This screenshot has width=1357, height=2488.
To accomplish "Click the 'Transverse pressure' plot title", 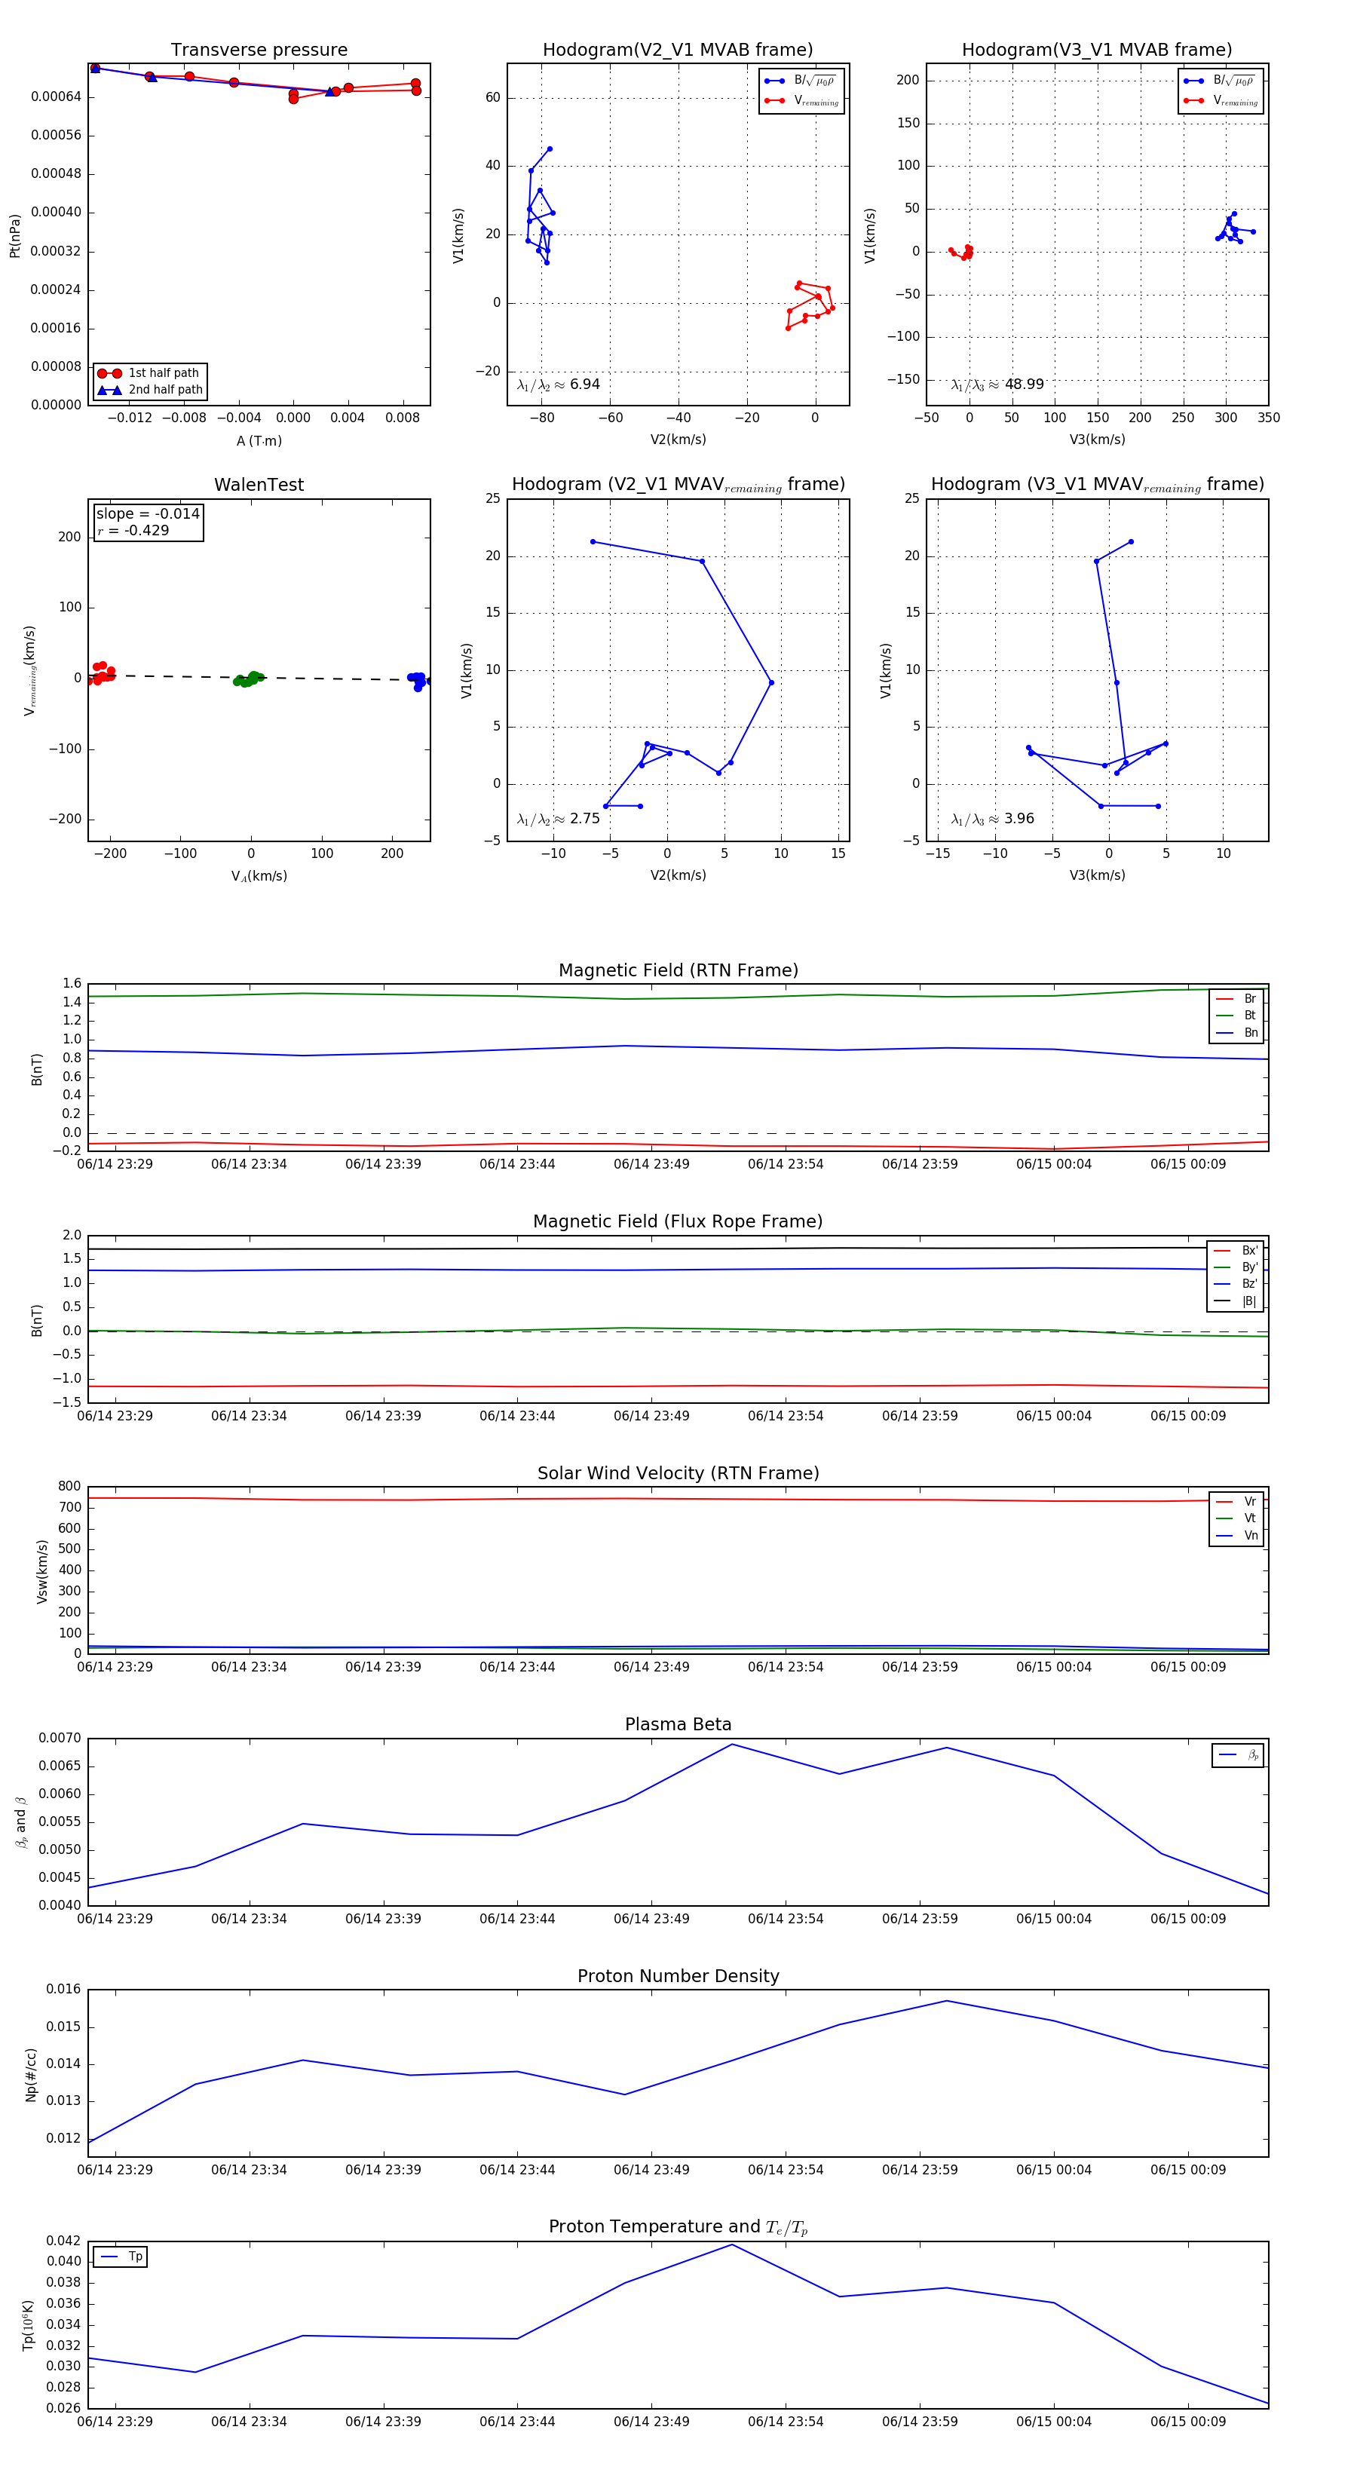I will point(259,51).
